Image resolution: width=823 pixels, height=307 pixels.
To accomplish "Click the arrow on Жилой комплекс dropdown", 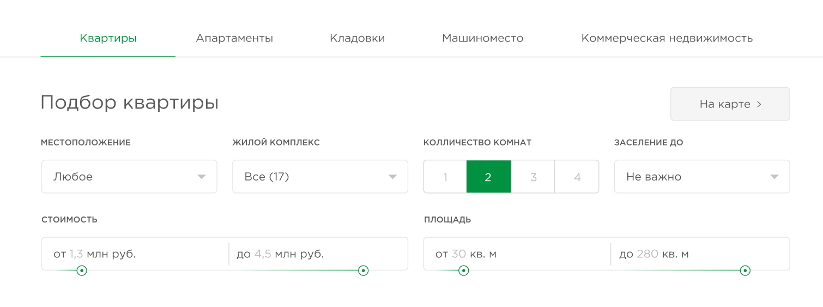I will tap(392, 177).
